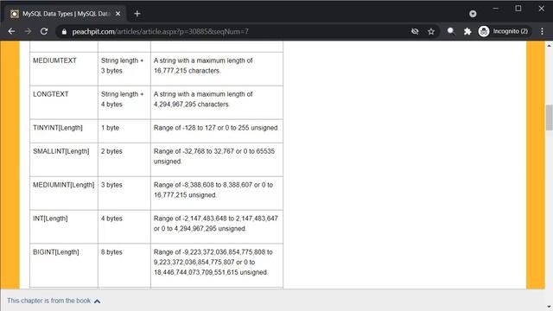Bookmark this page with the star
The width and height of the screenshot is (553, 311).
pyautogui.click(x=431, y=31)
